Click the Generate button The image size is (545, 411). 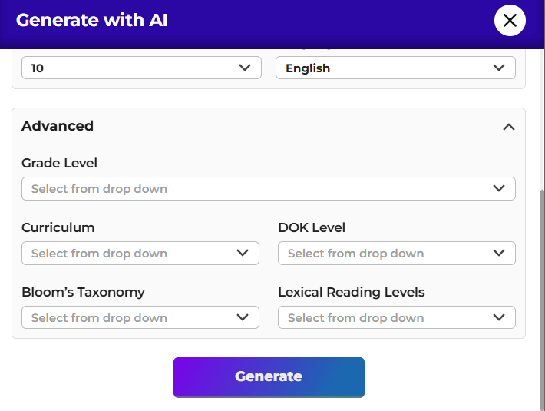pos(269,377)
